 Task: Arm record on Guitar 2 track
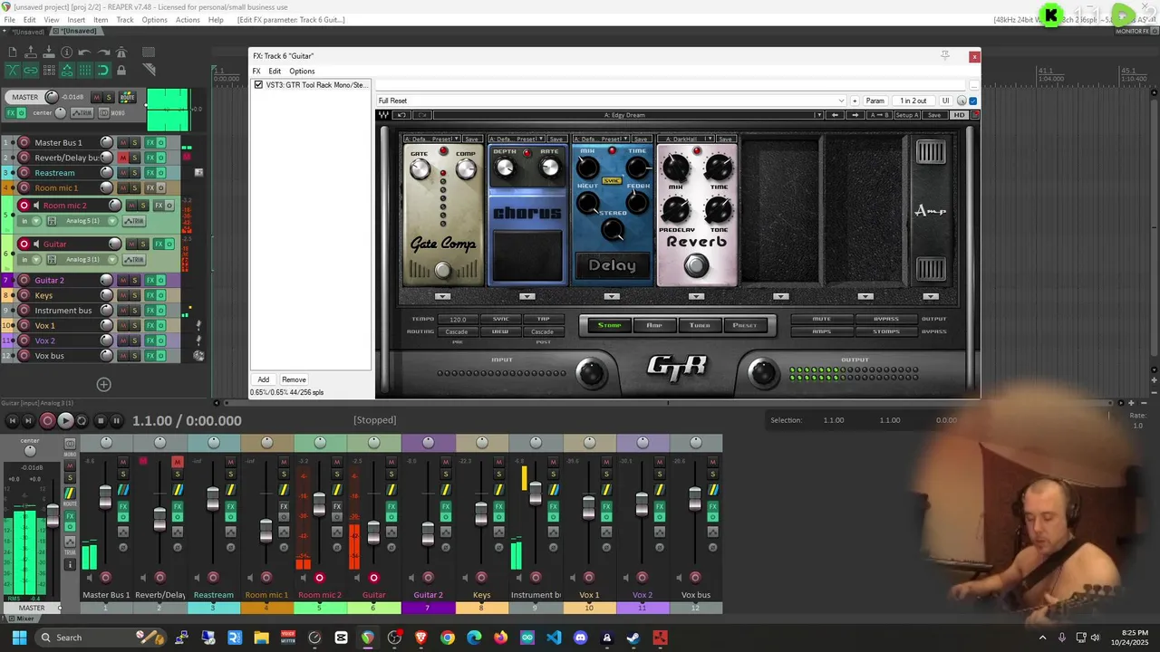(24, 280)
